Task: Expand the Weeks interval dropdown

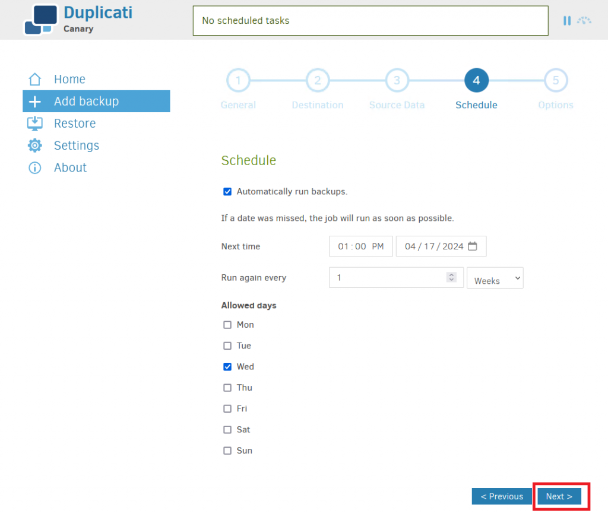Action: tap(495, 278)
